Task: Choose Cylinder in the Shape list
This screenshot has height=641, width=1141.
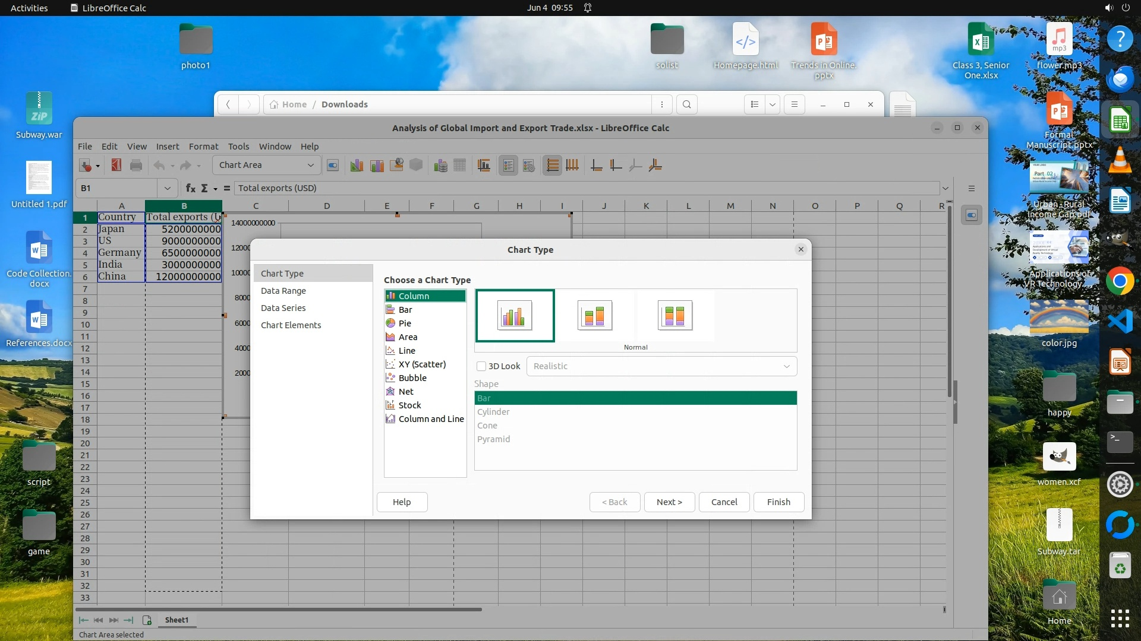Action: [493, 412]
